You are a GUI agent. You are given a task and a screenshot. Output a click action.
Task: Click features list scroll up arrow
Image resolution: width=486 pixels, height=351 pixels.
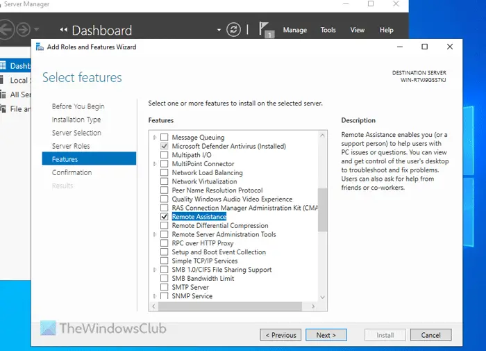tap(322, 136)
